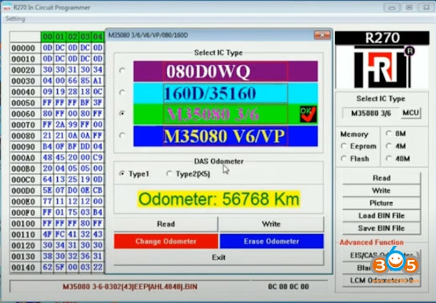This screenshot has width=436, height=303.
Task: Click the EIS/CAS Odometer button
Action: (381, 255)
